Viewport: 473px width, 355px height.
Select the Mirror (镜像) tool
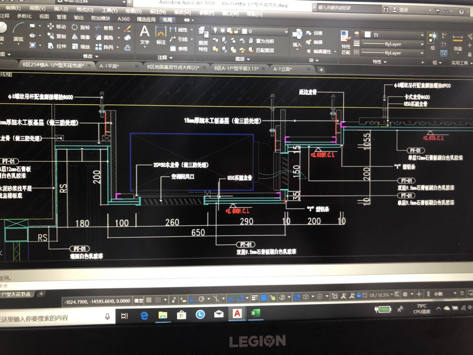click(81, 37)
